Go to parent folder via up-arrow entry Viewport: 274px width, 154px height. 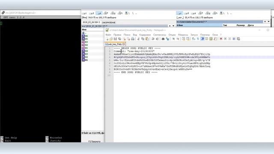(84, 33)
